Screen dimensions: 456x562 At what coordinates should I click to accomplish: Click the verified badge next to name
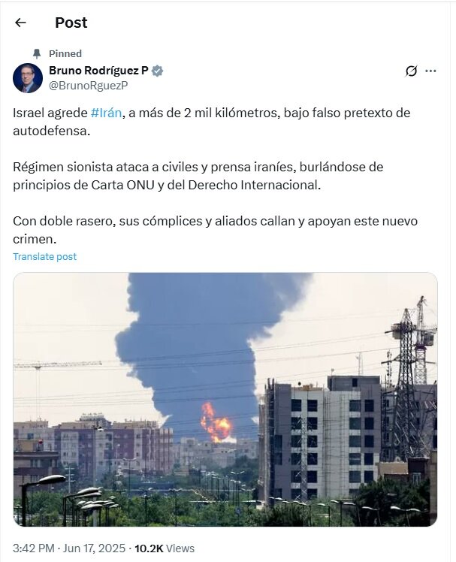tap(157, 71)
